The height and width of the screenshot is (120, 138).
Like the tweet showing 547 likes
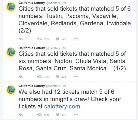point(58,39)
